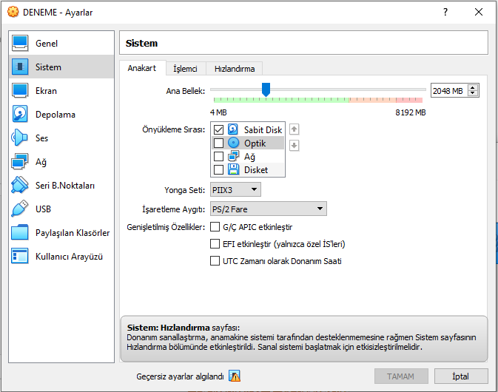Open the Paylaşılan Klasörler folder icon
The image size is (498, 392).
click(x=20, y=232)
